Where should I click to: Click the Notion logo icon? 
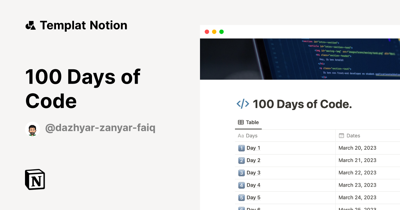point(35,179)
